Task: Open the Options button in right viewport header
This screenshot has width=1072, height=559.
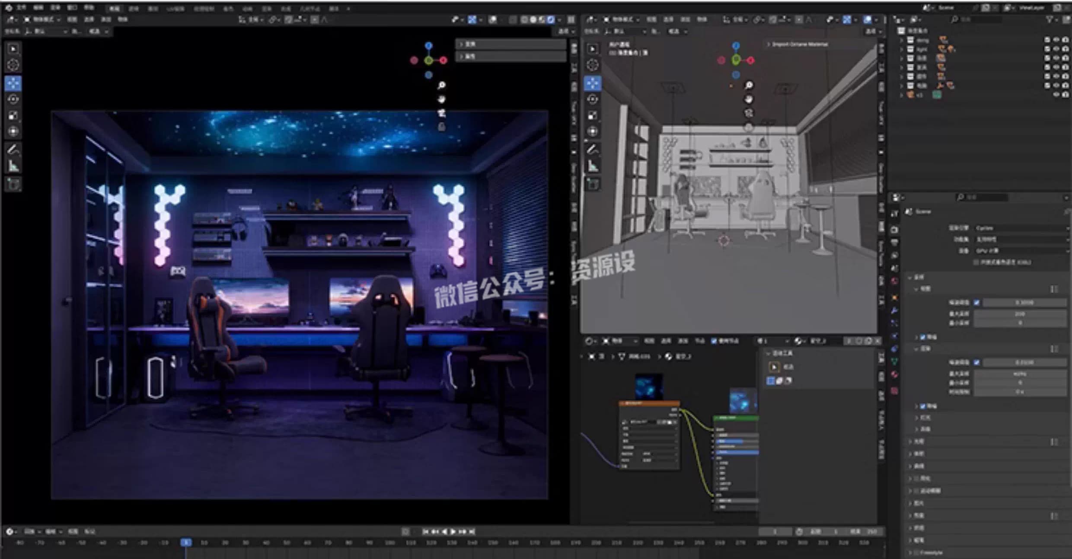Action: (x=874, y=31)
